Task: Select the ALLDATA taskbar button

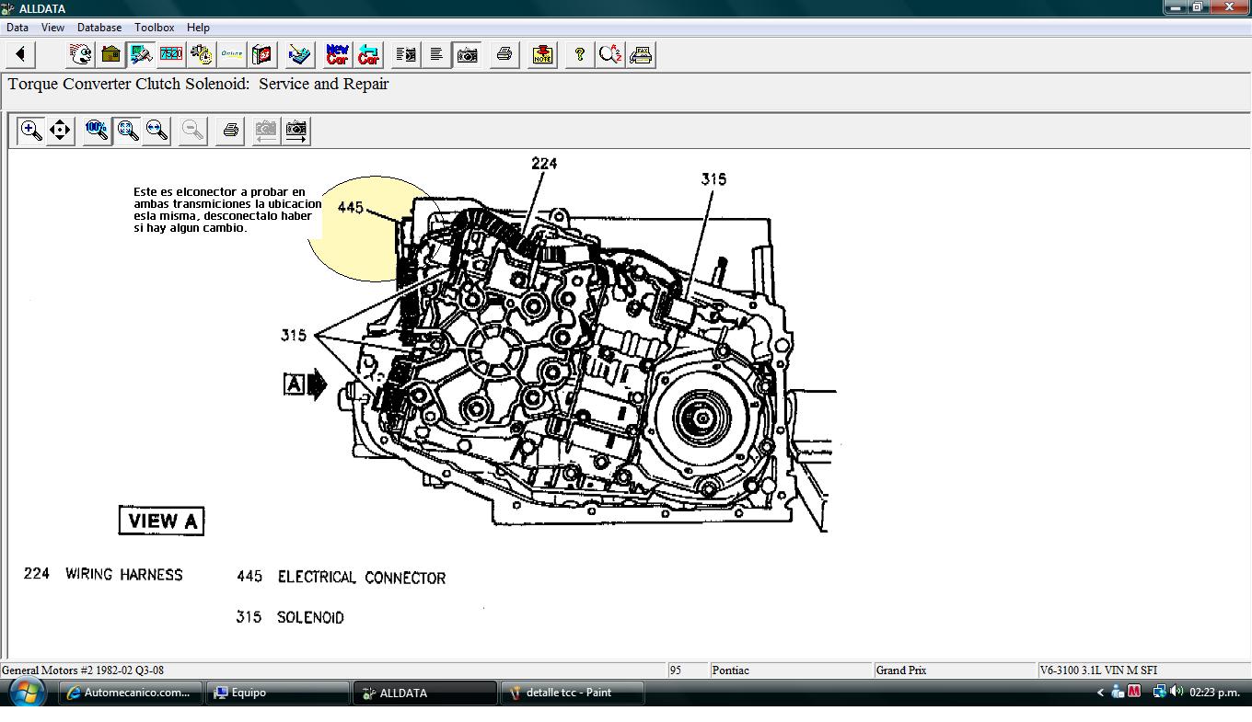Action: 424,693
